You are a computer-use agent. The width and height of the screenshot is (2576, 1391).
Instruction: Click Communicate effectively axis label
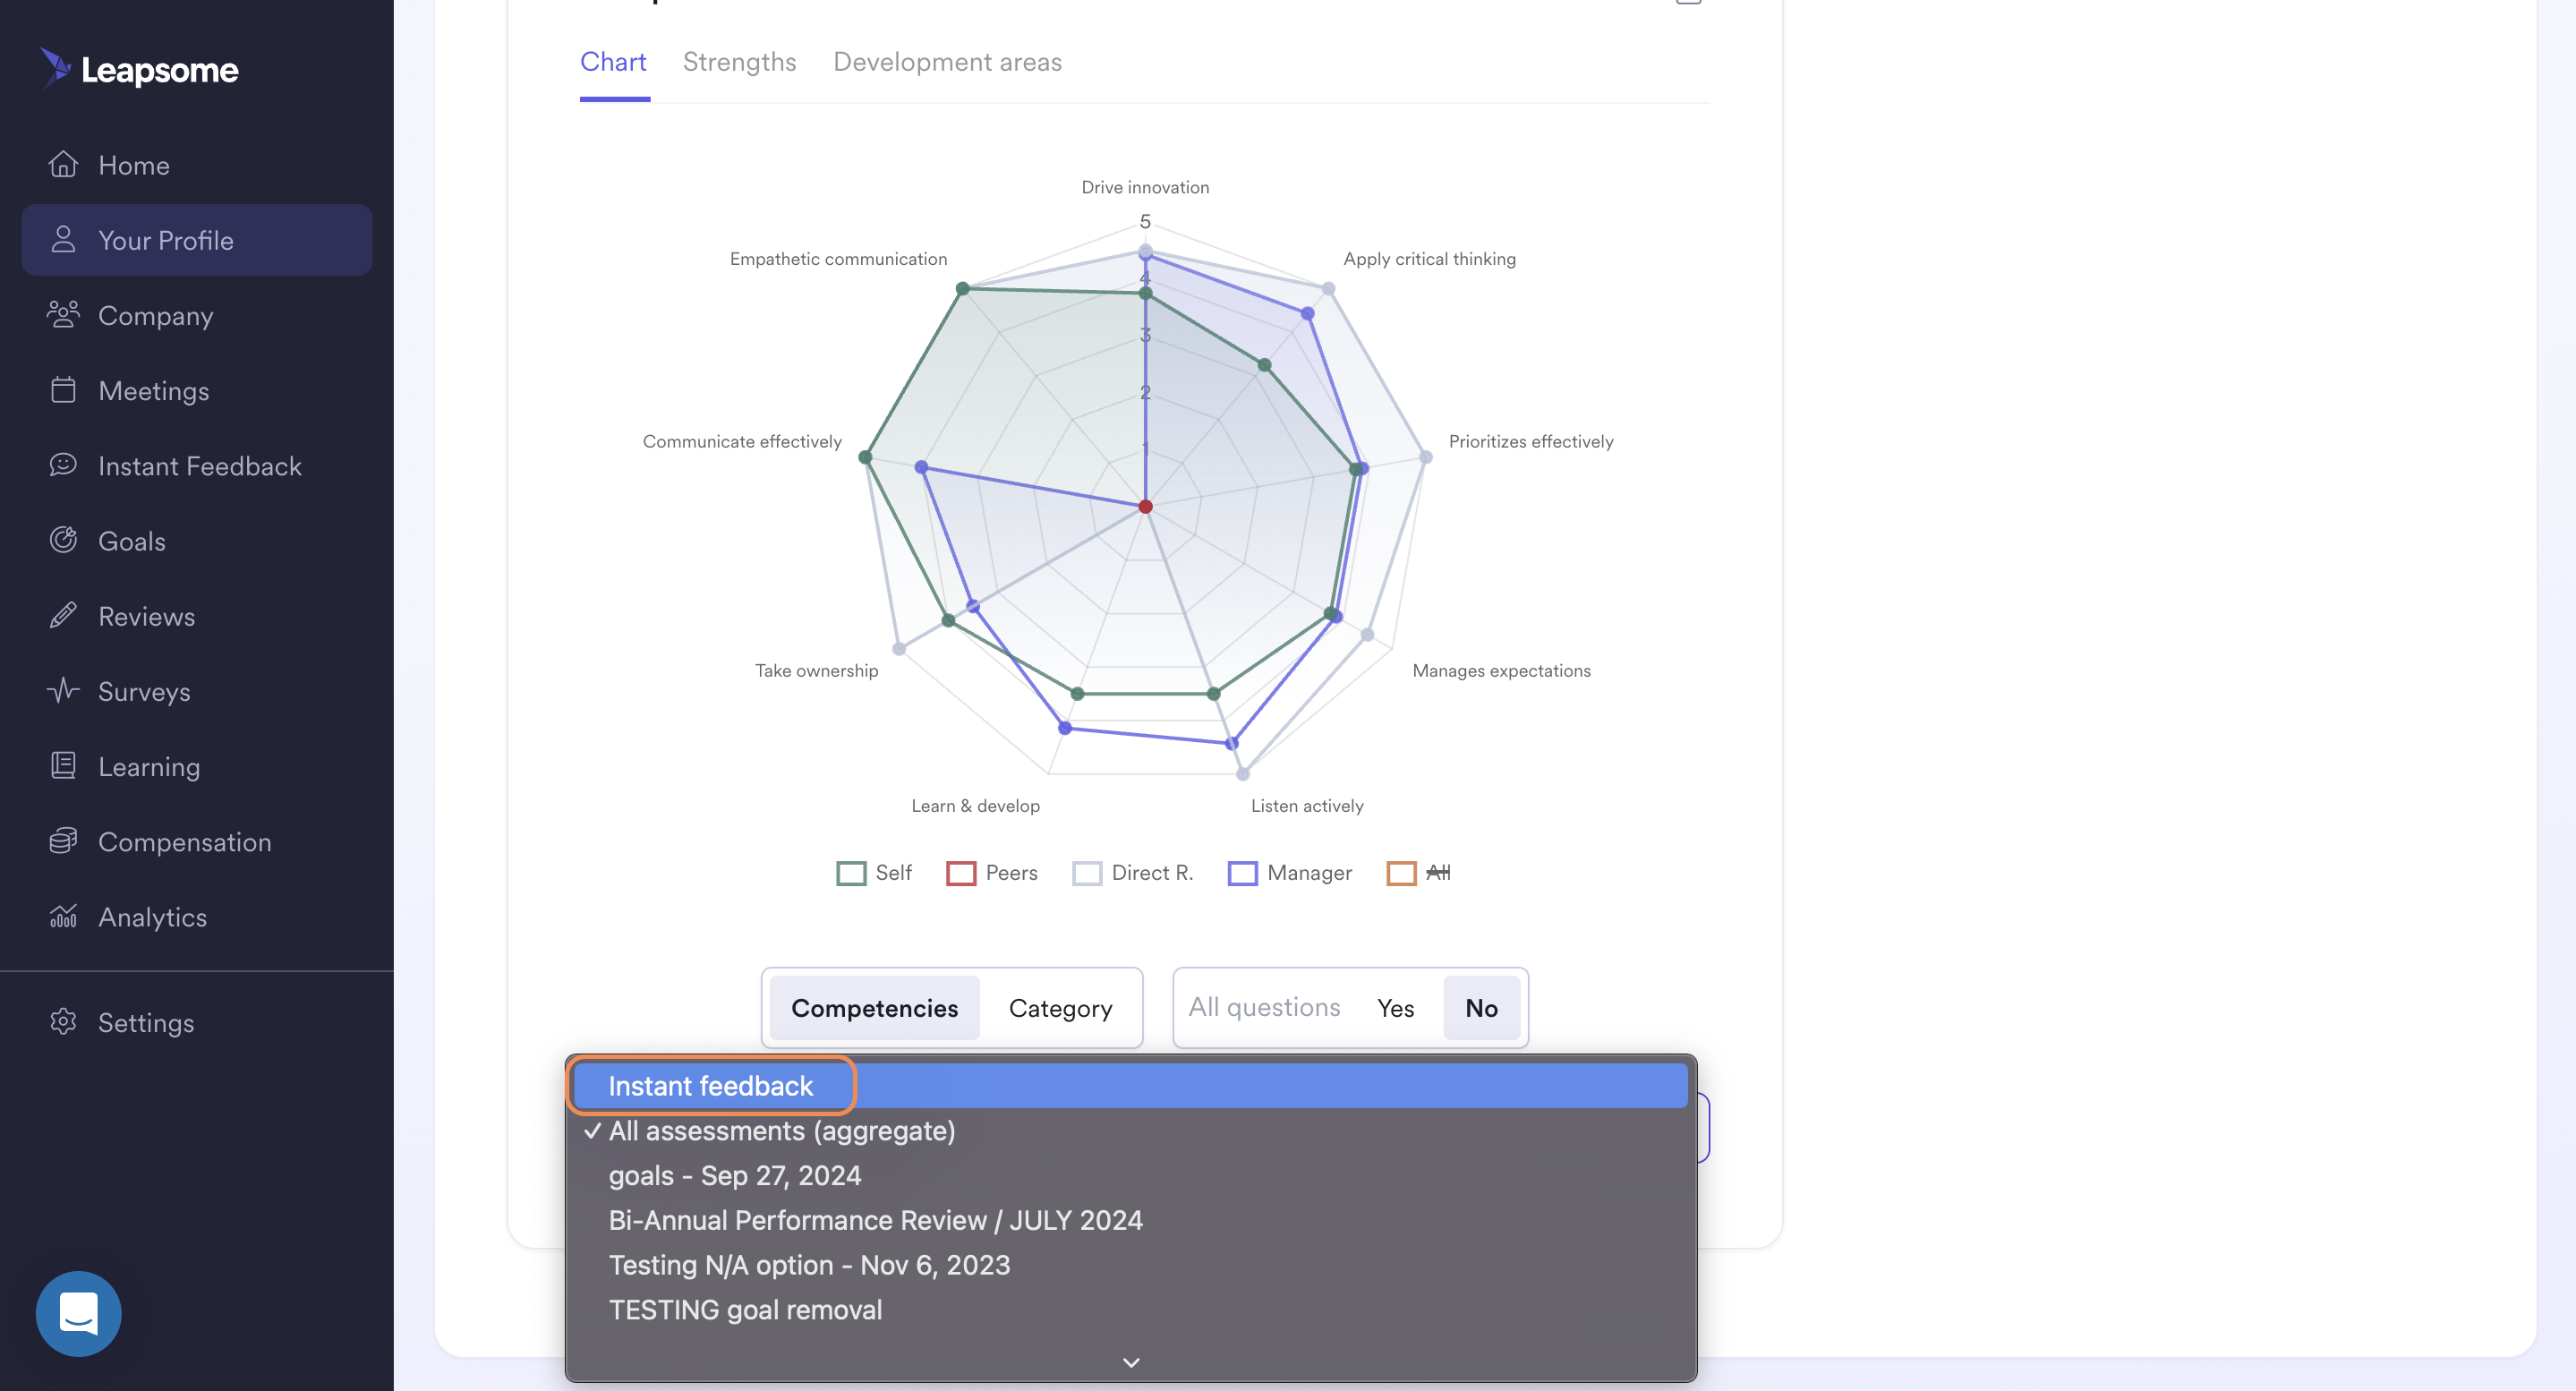click(x=742, y=441)
